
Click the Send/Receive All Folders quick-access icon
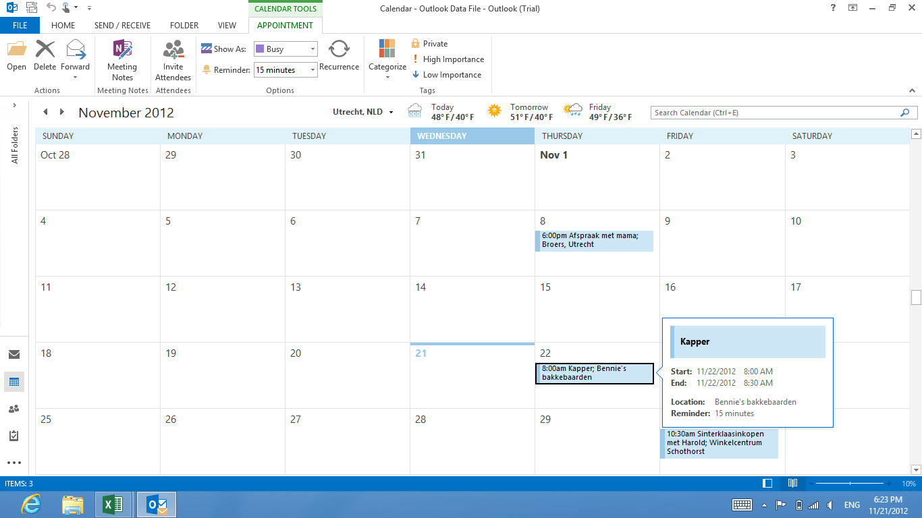(32, 8)
